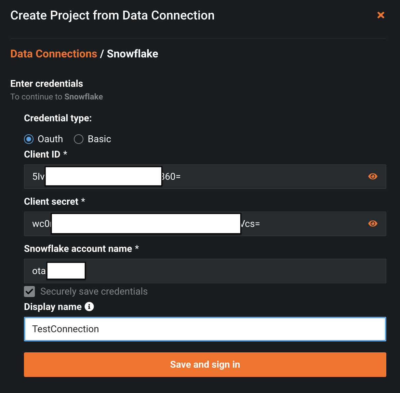Dismiss the dialog with the X icon
400x393 pixels.
click(381, 15)
